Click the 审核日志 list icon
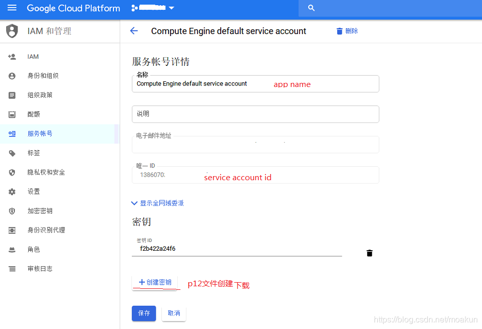Image resolution: width=482 pixels, height=329 pixels. (x=12, y=269)
